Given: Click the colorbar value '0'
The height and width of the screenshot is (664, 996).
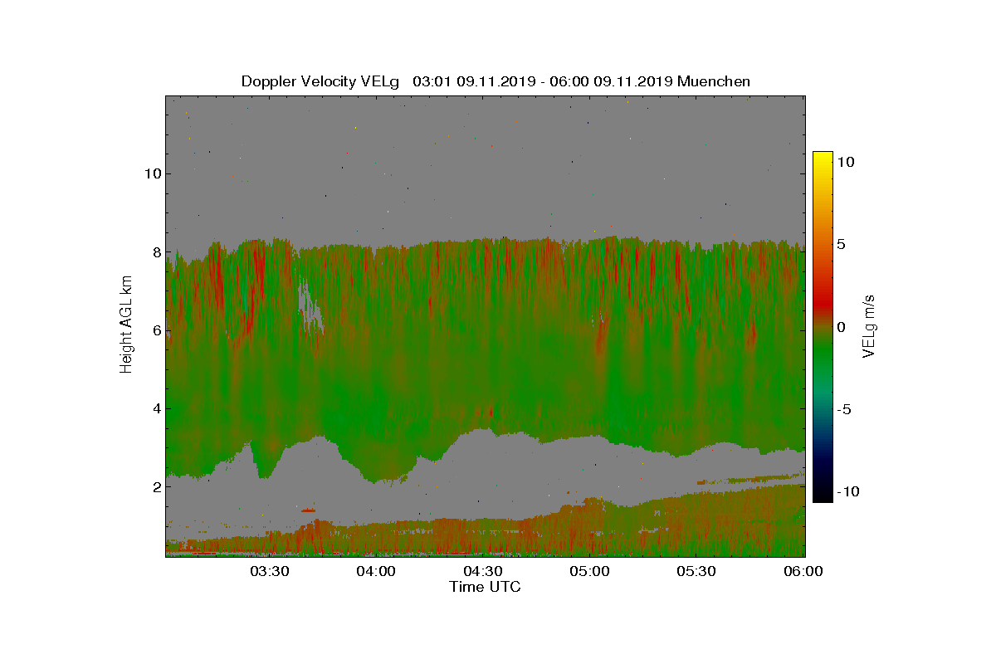Looking at the screenshot, I should (841, 327).
